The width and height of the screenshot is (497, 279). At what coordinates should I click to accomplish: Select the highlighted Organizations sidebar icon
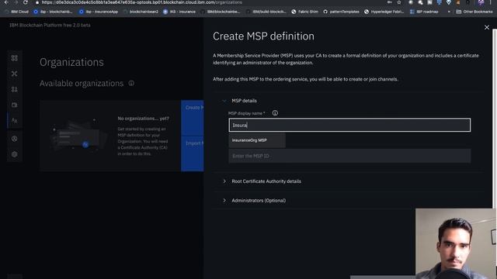click(14, 120)
